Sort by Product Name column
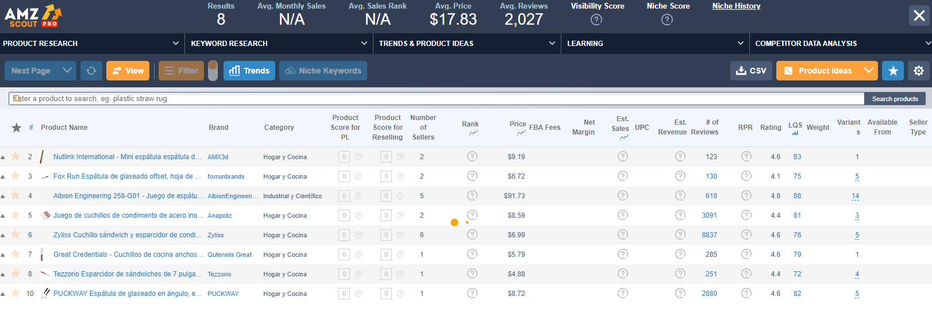The image size is (932, 312). click(x=64, y=128)
